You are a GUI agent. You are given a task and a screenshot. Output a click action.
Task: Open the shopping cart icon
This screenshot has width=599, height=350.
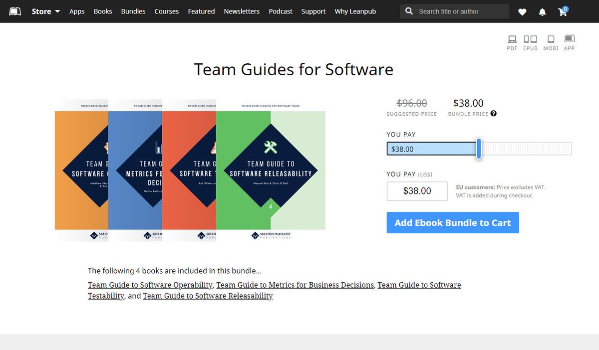coord(563,11)
